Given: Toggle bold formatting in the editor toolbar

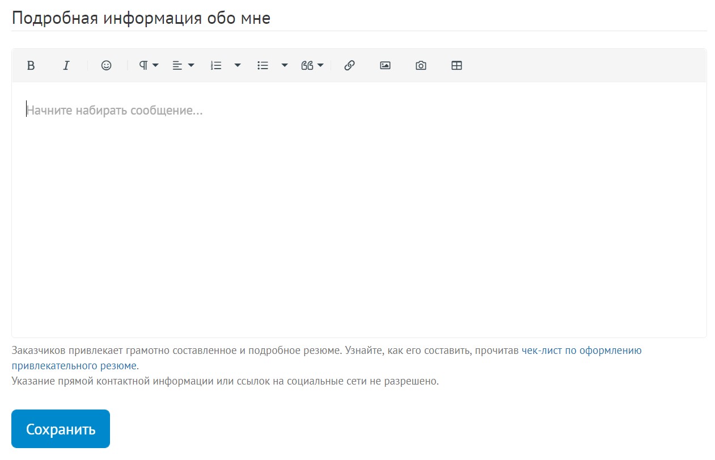Looking at the screenshot, I should (31, 65).
